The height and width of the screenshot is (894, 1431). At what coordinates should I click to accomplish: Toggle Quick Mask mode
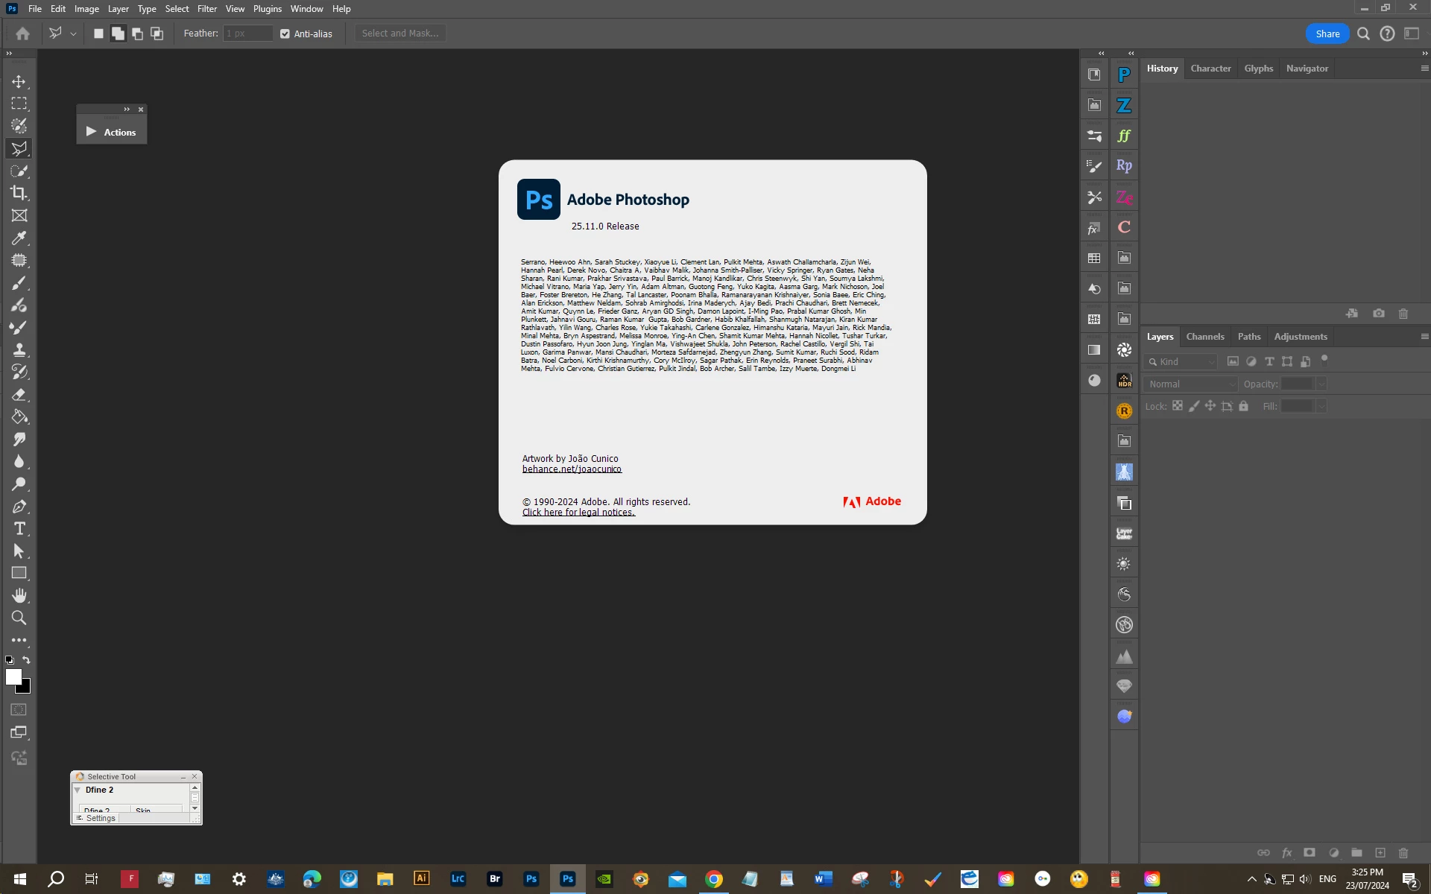pyautogui.click(x=19, y=710)
